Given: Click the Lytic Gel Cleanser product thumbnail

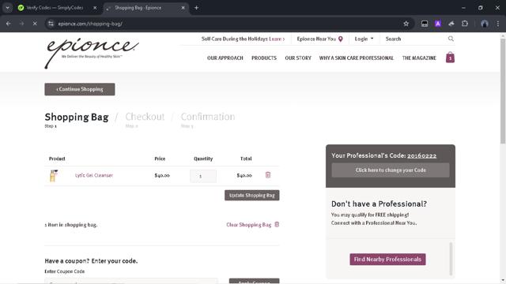Looking at the screenshot, I should click(x=53, y=175).
